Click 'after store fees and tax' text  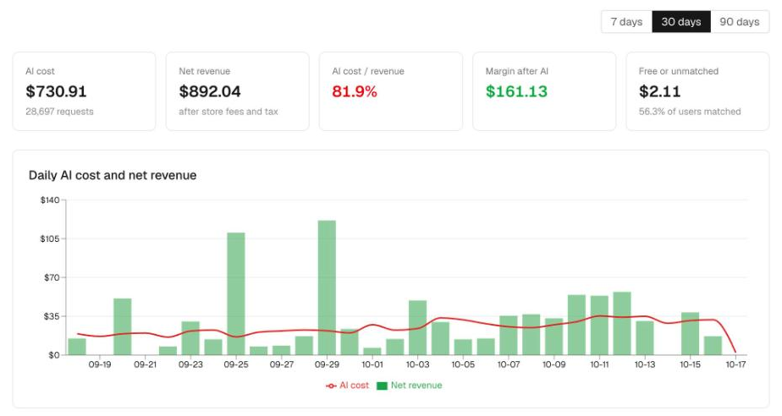coord(229,112)
